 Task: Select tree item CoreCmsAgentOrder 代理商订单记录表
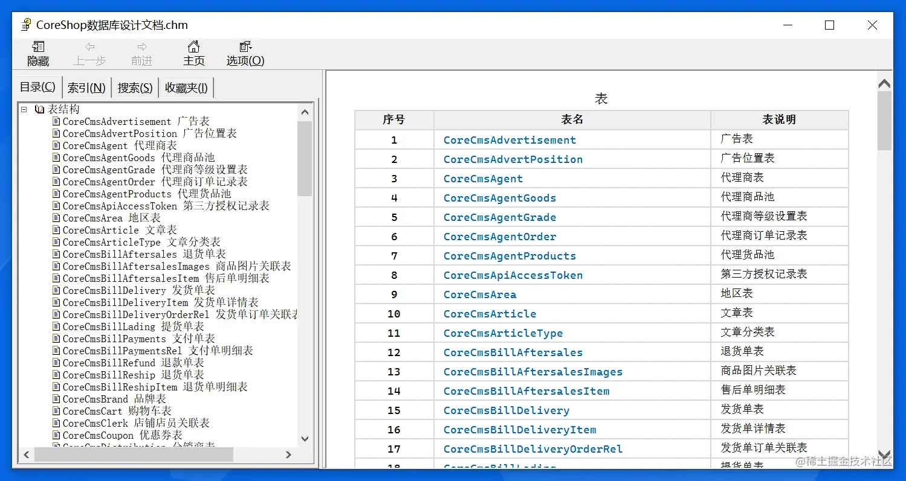(155, 182)
